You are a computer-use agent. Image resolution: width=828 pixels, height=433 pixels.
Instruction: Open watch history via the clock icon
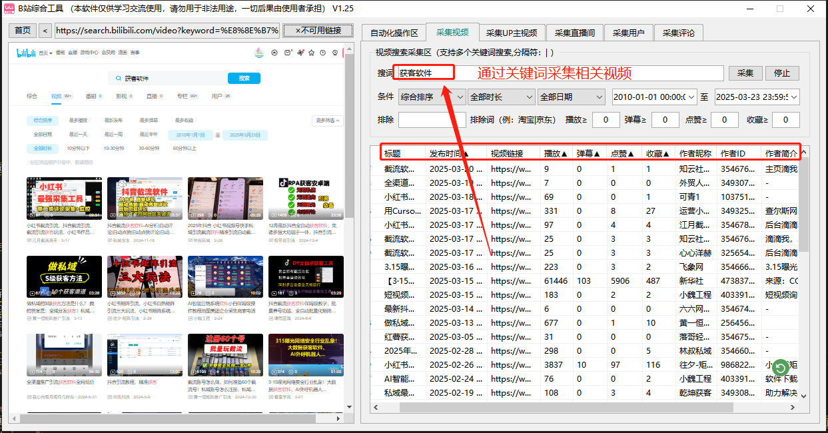[322, 52]
